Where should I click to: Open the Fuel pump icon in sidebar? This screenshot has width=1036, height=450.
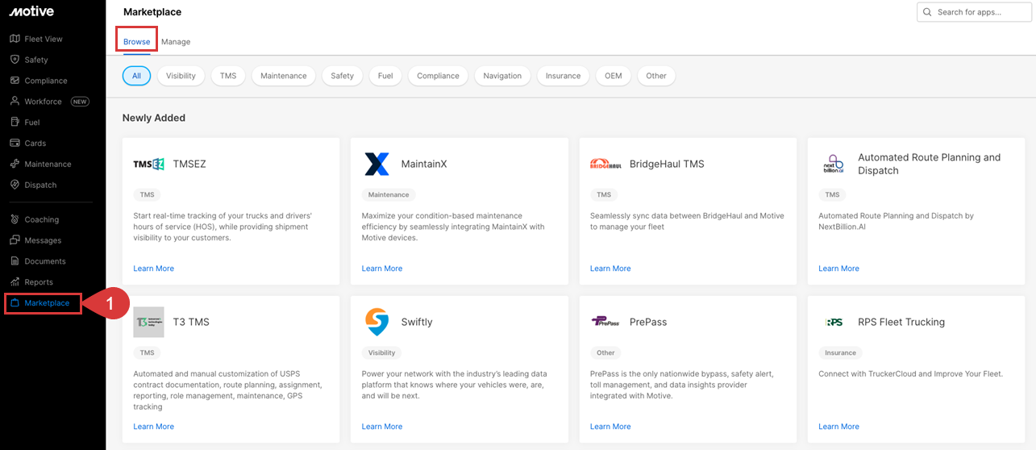(x=15, y=123)
